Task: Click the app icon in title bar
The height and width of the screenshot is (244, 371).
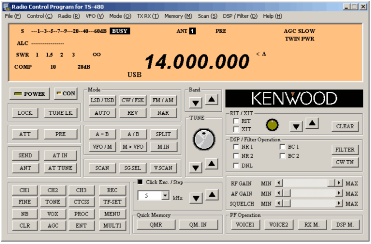Action: click(6, 7)
